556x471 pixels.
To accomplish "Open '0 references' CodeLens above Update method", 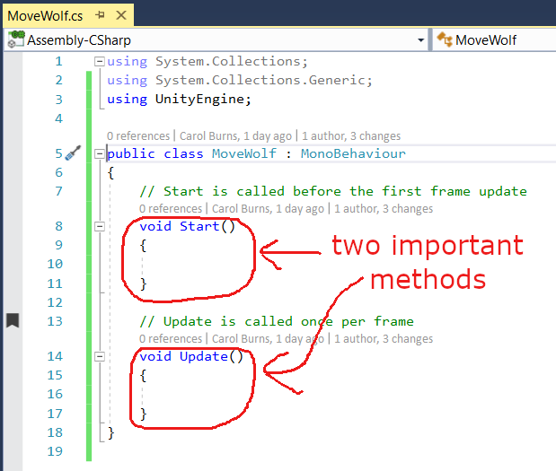I will point(171,338).
